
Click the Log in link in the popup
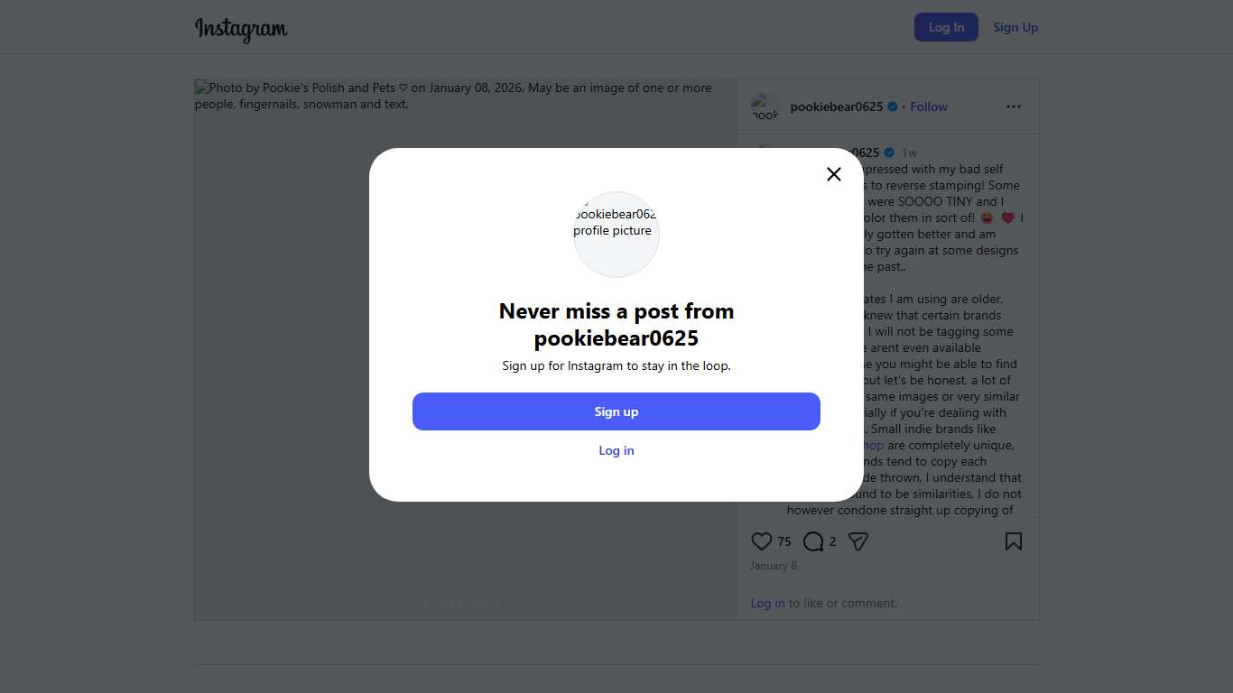[616, 450]
